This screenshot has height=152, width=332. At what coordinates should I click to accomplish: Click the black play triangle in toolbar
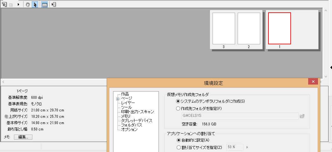(18, 4)
